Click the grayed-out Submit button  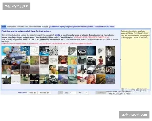coord(101,93)
